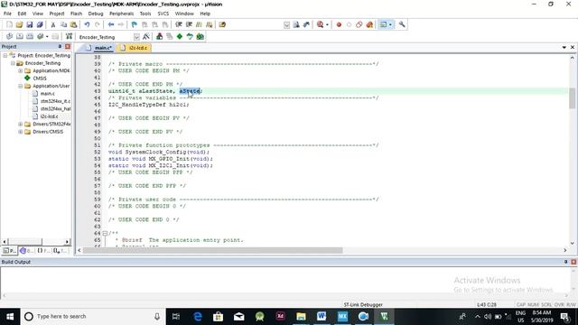Viewport: 578px width, 325px height.
Task: Undo the last edit
Action: pos(87,24)
